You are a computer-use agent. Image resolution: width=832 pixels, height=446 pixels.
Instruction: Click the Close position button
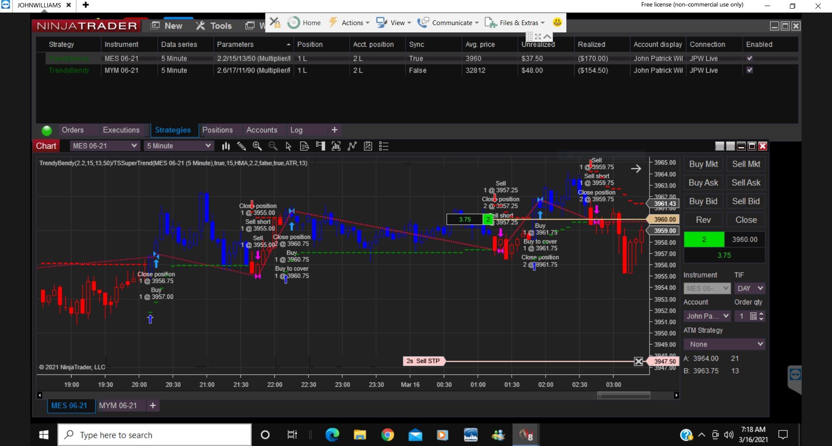click(746, 220)
